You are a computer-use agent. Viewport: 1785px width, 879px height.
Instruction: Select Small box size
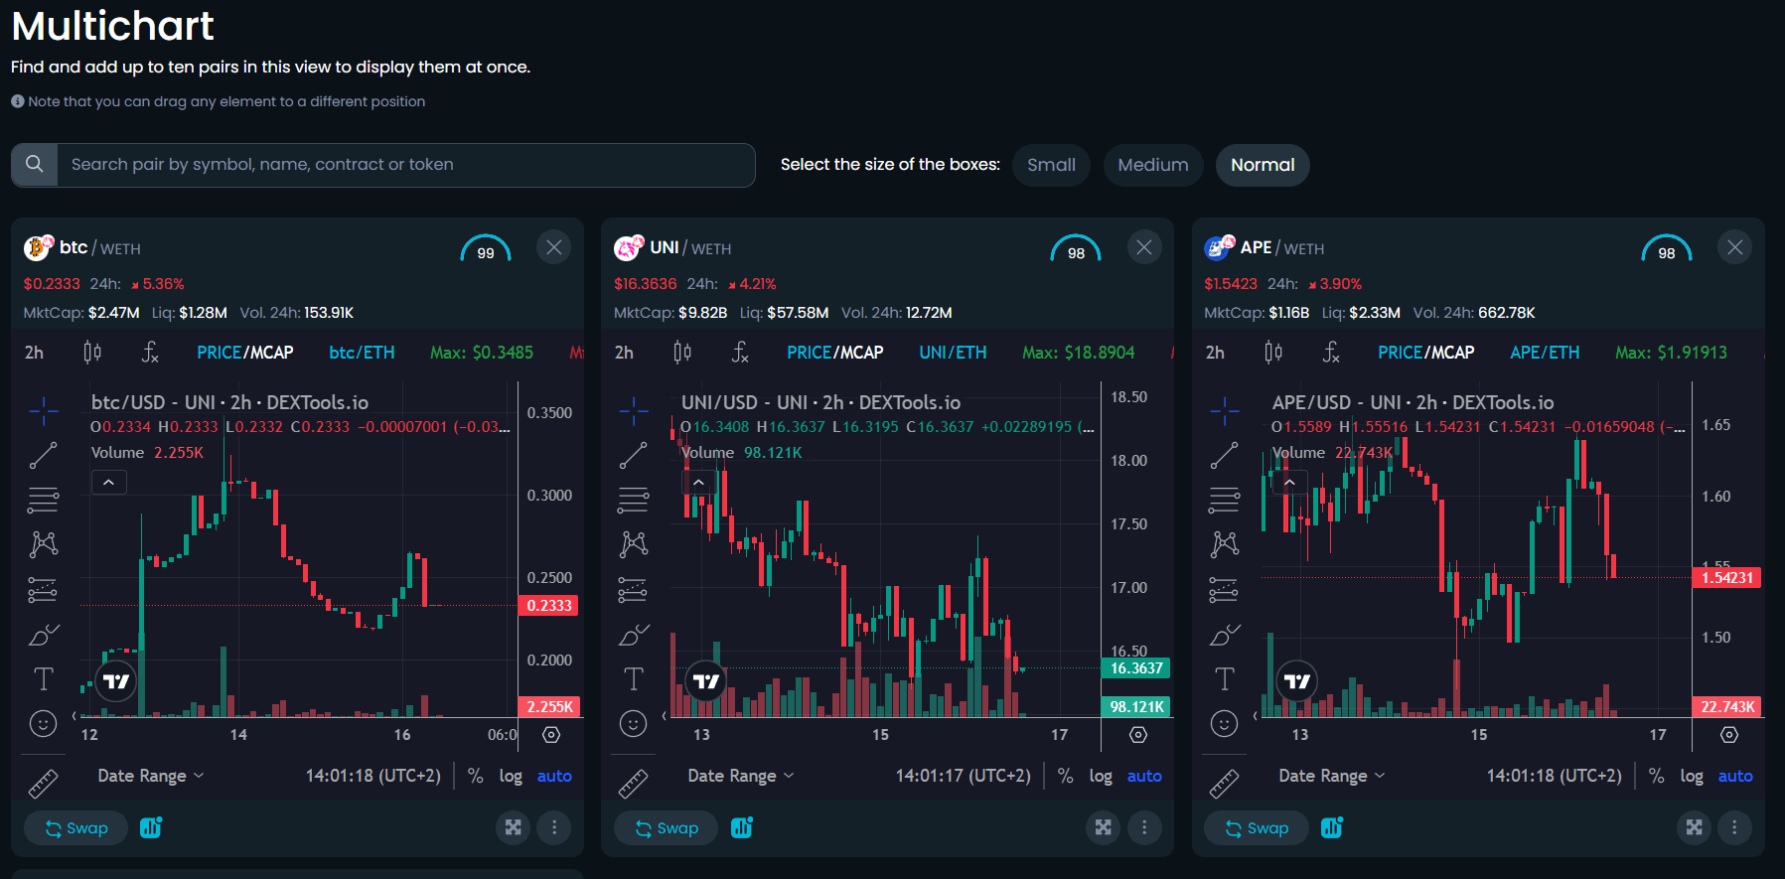click(1051, 165)
